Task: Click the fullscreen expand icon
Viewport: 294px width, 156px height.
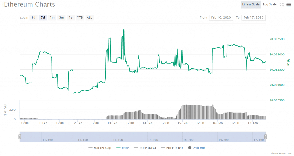Action: click(282, 4)
